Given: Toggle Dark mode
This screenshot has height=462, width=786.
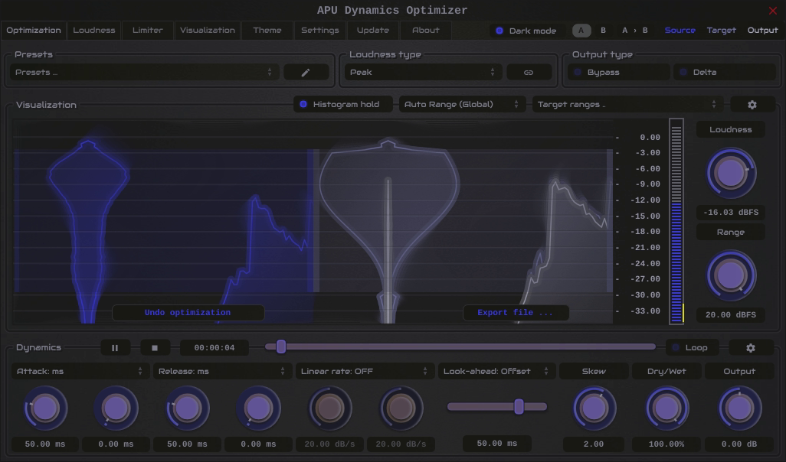Looking at the screenshot, I should tap(527, 31).
